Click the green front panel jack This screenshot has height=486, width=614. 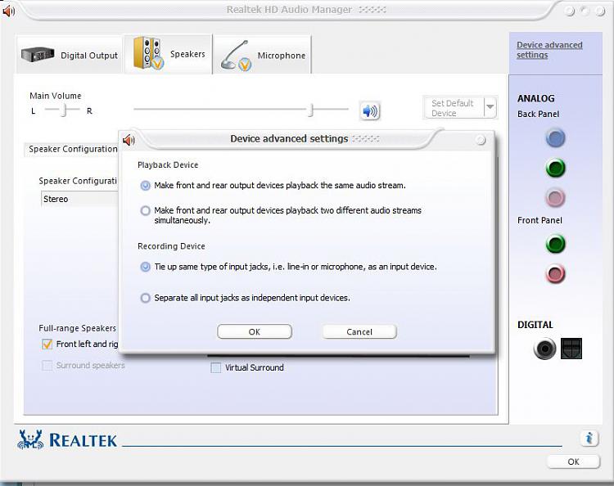[555, 244]
